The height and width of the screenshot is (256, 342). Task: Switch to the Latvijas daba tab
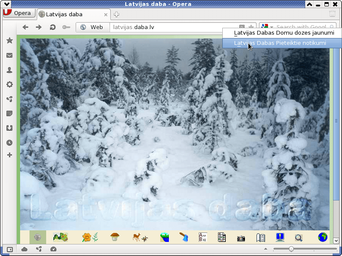pyautogui.click(x=73, y=15)
